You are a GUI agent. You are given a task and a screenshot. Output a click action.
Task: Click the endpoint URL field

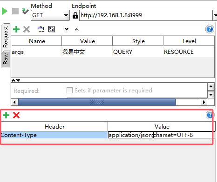(x=146, y=15)
